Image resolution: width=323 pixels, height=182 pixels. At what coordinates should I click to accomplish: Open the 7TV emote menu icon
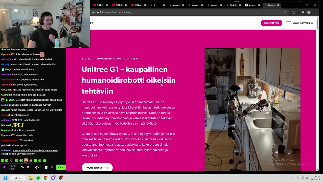(x=22, y=167)
